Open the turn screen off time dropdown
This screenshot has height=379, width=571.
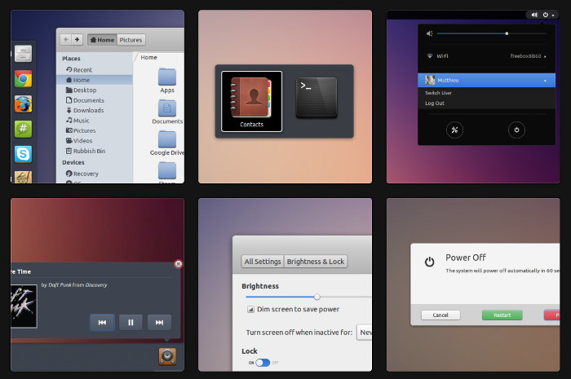[365, 333]
